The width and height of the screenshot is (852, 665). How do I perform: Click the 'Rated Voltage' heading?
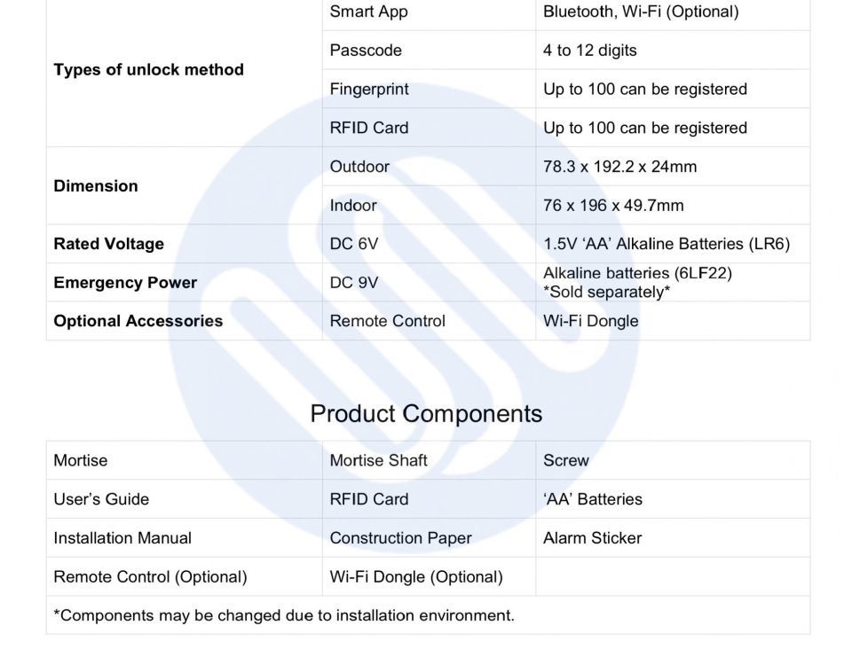[x=108, y=244]
